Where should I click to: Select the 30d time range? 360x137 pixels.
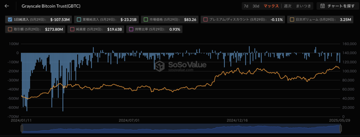tap(256, 6)
